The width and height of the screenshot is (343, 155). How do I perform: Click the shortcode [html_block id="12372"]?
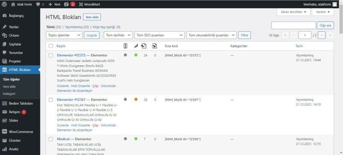[x=183, y=56]
